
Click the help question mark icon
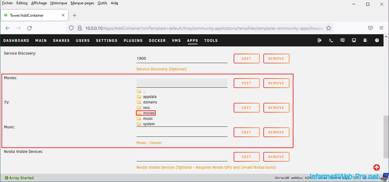click(377, 40)
